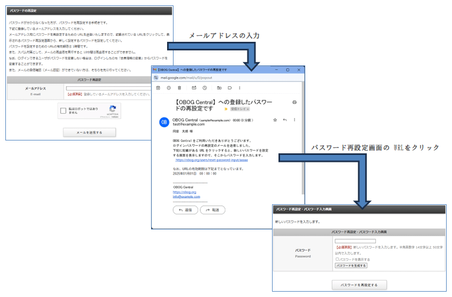Click the 転送 forward button
Viewport: 452px width, 297px height.
tap(213, 210)
